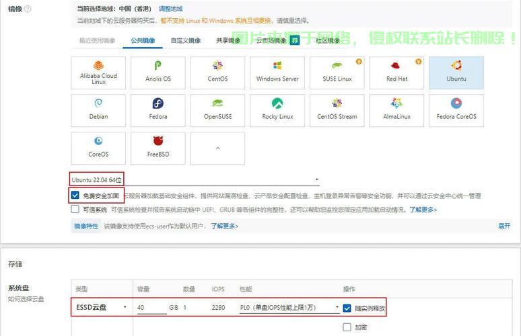
Task: Click the 操作 column header
Action: [x=349, y=289]
